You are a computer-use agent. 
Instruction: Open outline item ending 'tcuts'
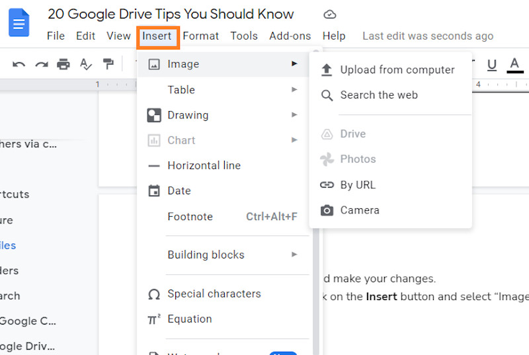(15, 194)
